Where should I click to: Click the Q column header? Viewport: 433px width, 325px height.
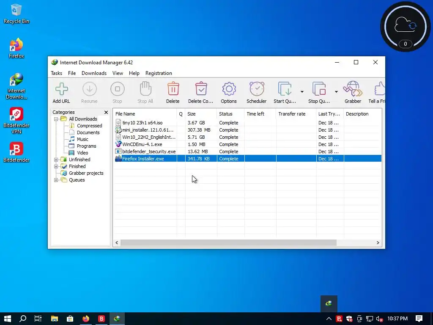pyautogui.click(x=181, y=114)
